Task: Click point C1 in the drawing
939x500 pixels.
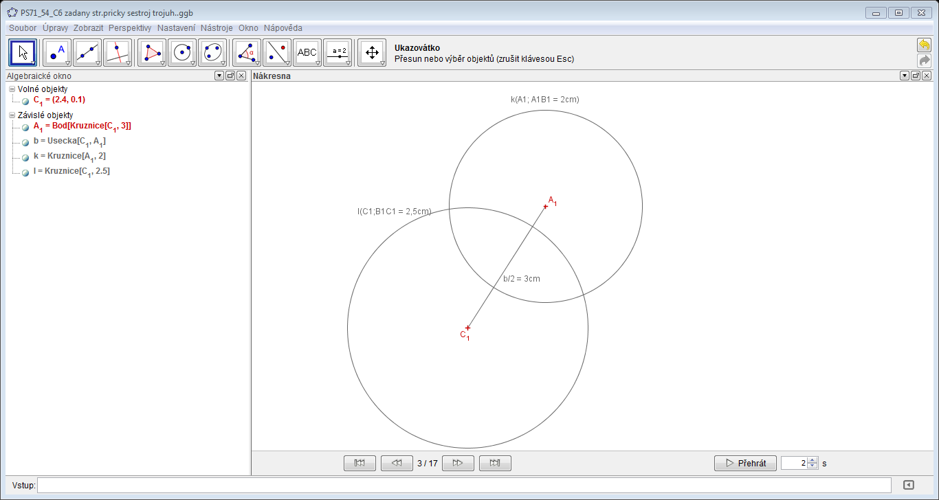Action: click(x=467, y=328)
